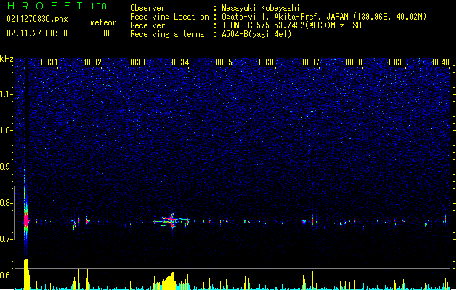This screenshot has height=290, width=457.
Task: Click the Receiver ICOM IC-575 frequency text
Action: tap(291, 25)
